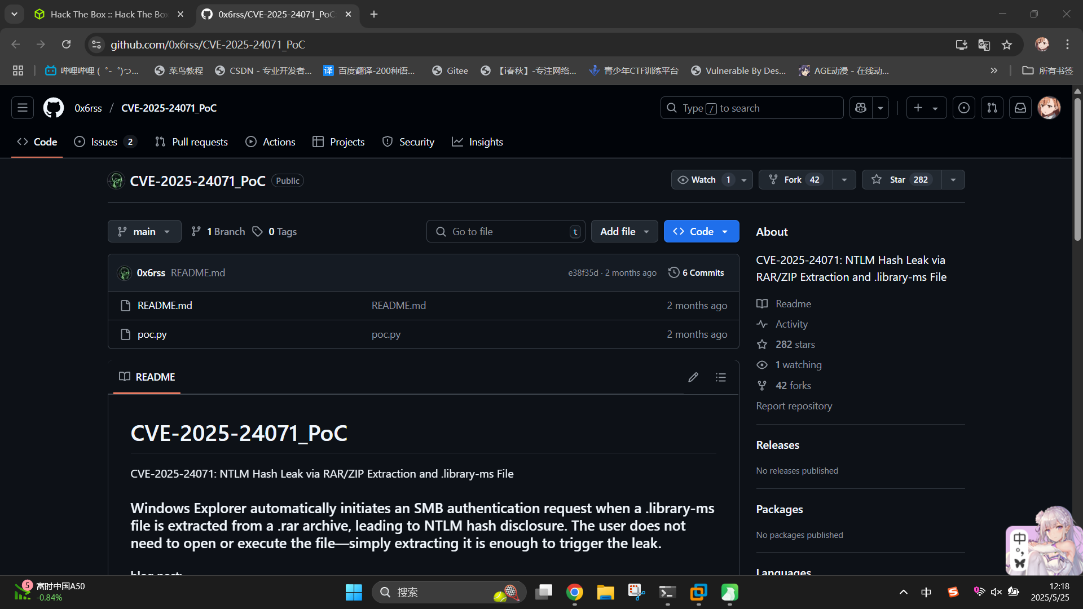
Task: Bookmark this page with star icon
Action: 1007,45
